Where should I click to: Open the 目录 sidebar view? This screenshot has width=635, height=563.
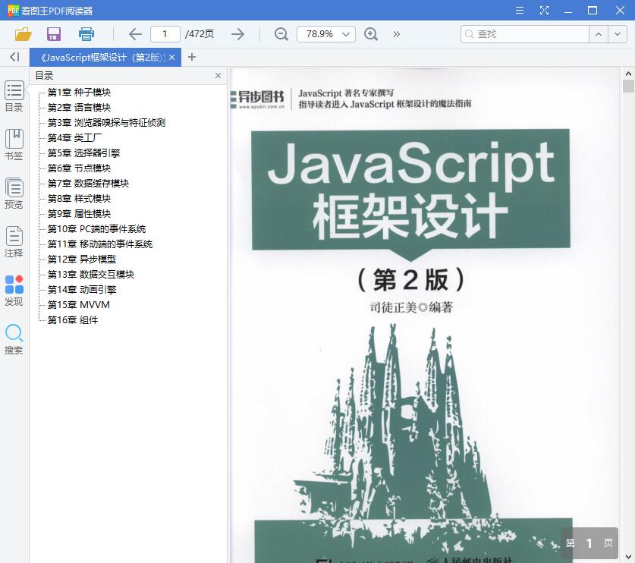pyautogui.click(x=14, y=96)
